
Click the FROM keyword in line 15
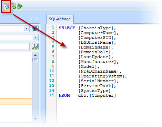tap(64, 95)
